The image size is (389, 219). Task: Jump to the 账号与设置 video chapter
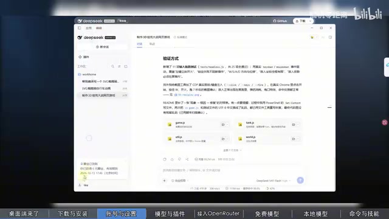click(x=122, y=214)
